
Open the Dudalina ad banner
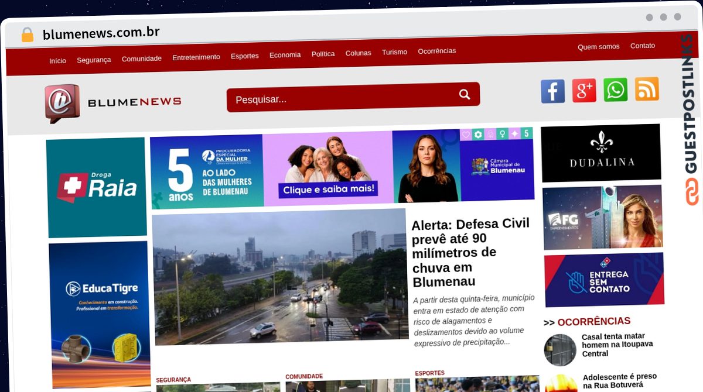pos(601,153)
